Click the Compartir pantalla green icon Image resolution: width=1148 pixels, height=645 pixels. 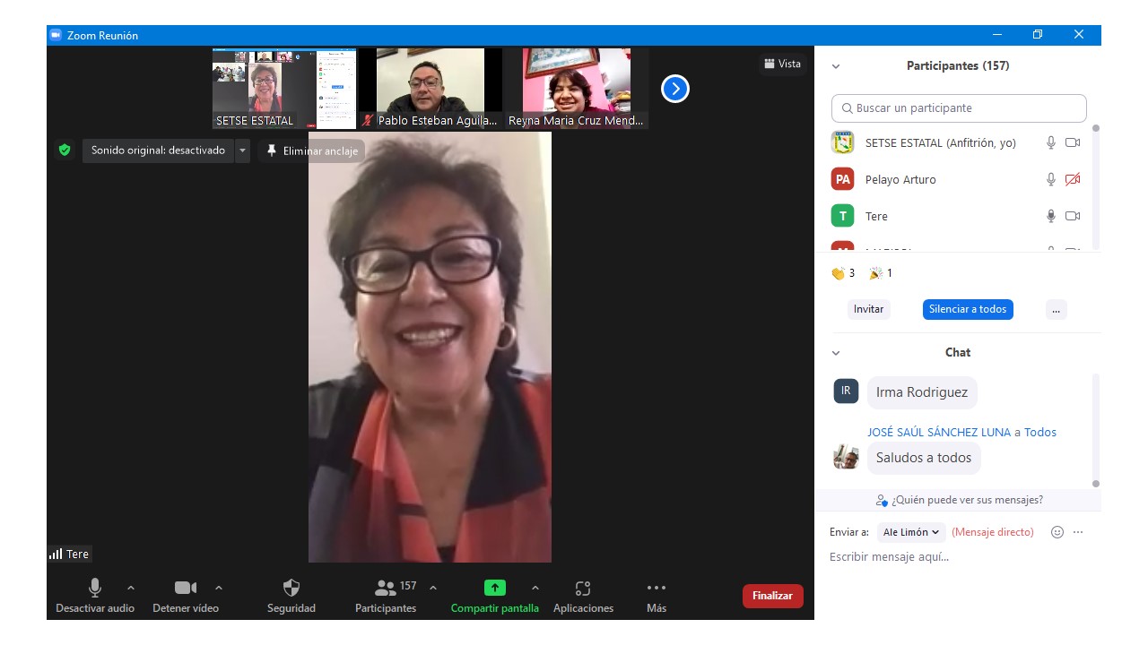tap(494, 589)
